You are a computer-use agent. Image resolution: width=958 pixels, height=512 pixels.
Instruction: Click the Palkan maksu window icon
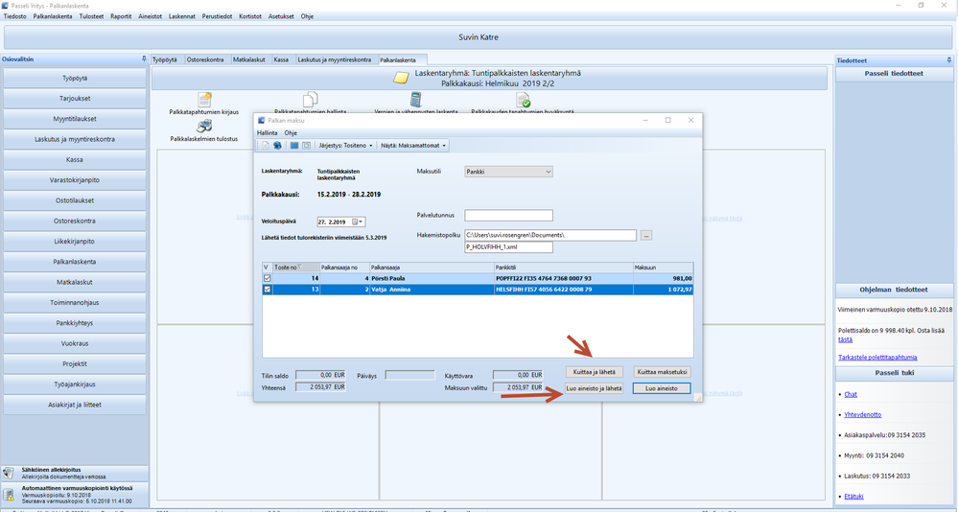[x=262, y=121]
